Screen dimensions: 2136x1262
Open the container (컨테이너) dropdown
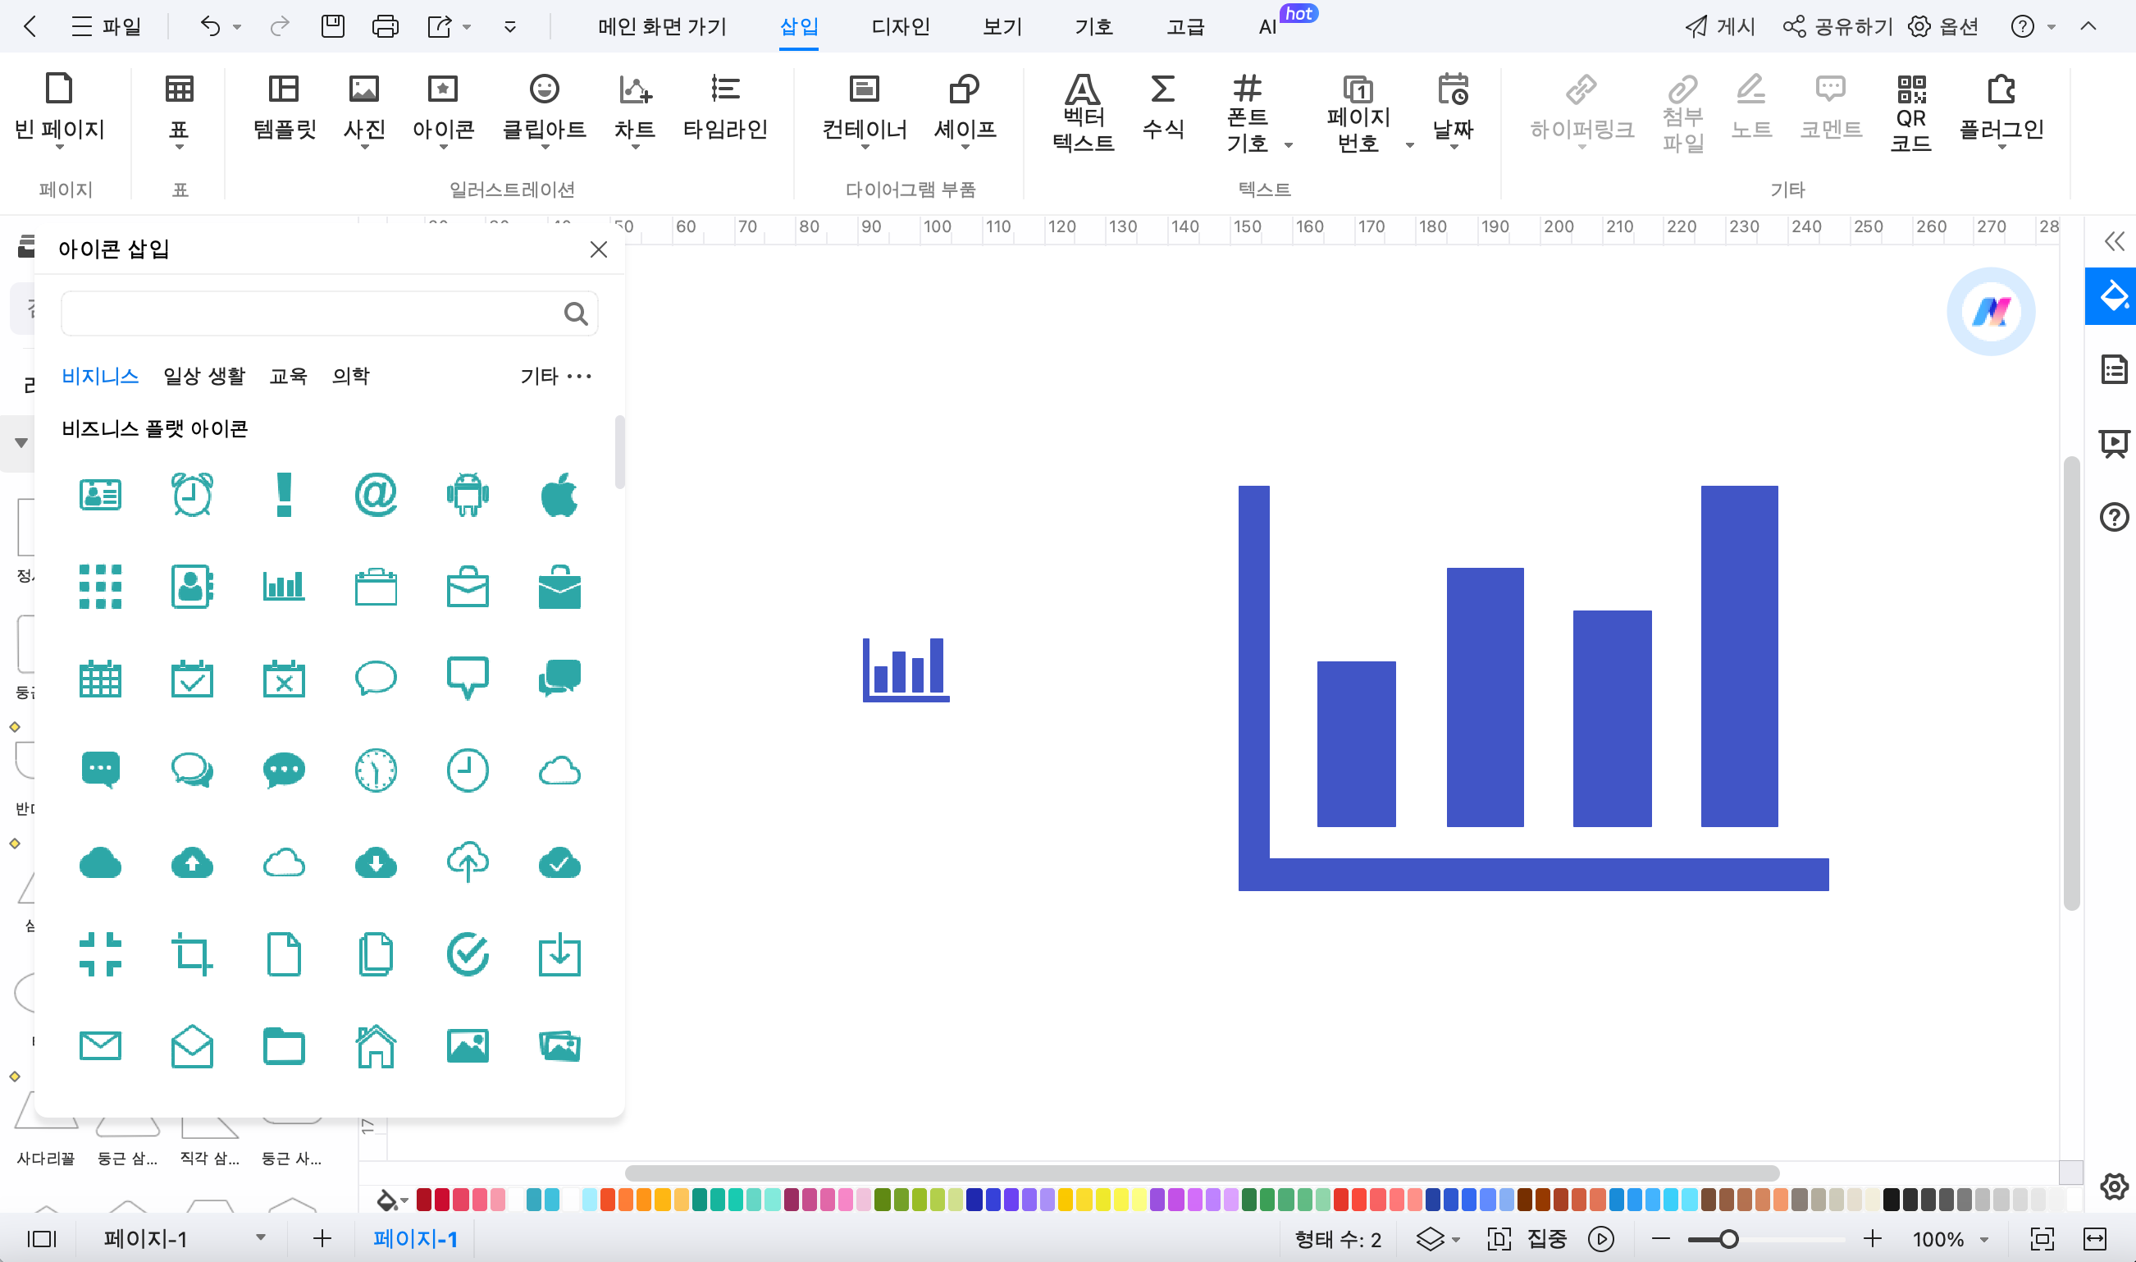pos(865,147)
